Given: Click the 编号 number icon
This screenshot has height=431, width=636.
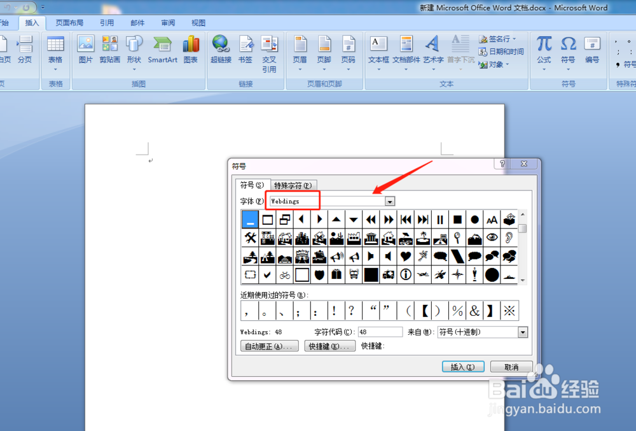Looking at the screenshot, I should 592,50.
